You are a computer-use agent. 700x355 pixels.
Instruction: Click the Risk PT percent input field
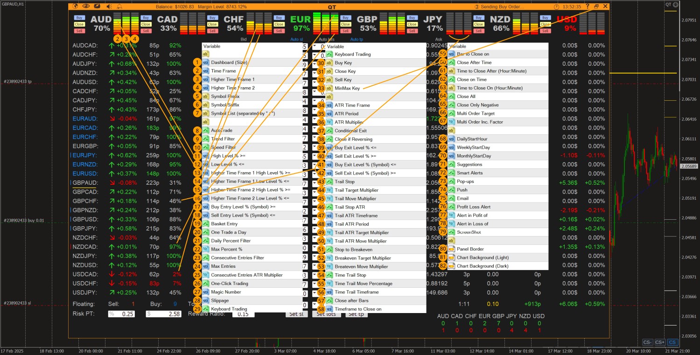(x=122, y=314)
